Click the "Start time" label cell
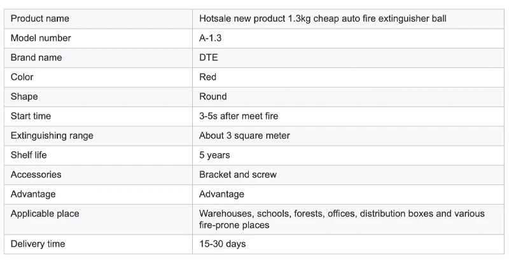Viewport: 509px width, 260px height. (x=31, y=116)
